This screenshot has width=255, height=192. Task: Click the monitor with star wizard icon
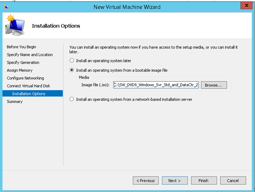[x=15, y=25]
